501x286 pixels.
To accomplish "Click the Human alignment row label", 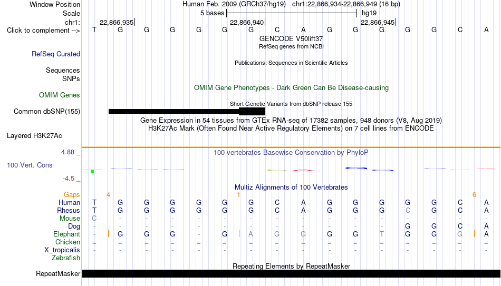I will tap(69, 203).
